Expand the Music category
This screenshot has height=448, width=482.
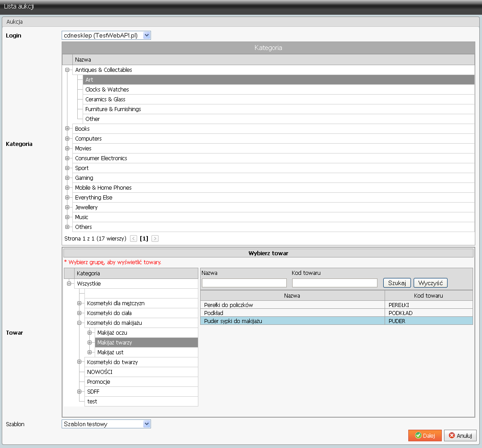click(x=67, y=217)
